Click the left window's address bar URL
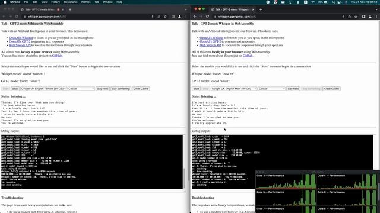The width and height of the screenshot is (380, 213). [46, 17]
